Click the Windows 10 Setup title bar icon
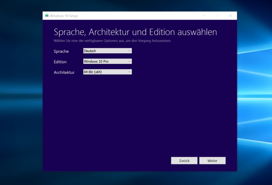 coord(47,16)
